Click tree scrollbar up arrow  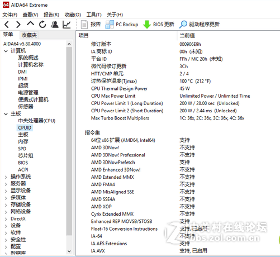(x=69, y=44)
